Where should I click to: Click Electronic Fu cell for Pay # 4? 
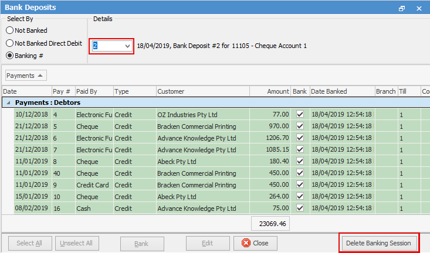[x=94, y=114]
